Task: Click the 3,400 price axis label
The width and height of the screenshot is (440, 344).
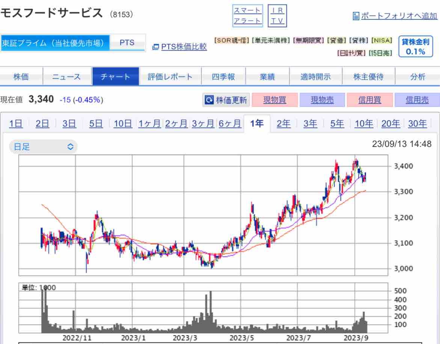Action: pos(404,166)
